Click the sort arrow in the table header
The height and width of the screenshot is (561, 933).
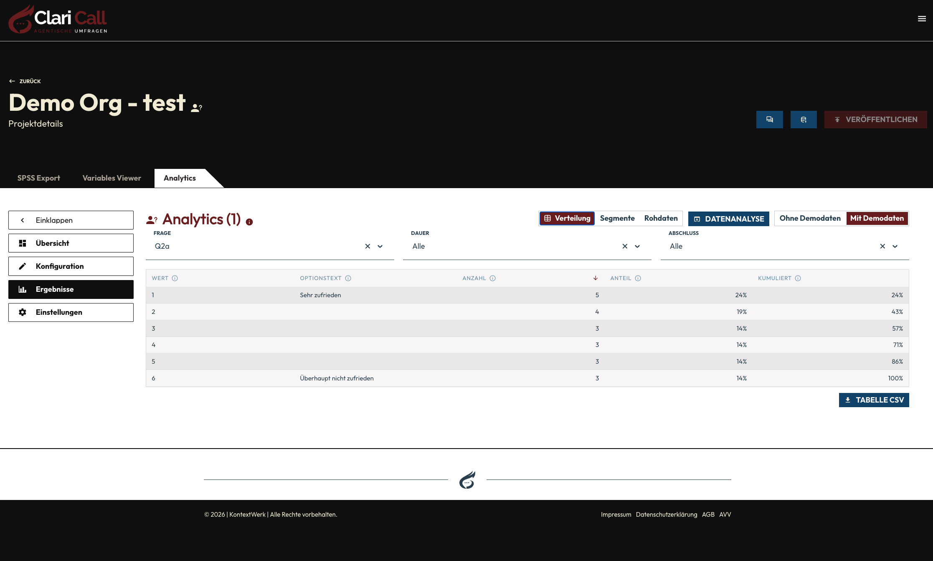(595, 278)
